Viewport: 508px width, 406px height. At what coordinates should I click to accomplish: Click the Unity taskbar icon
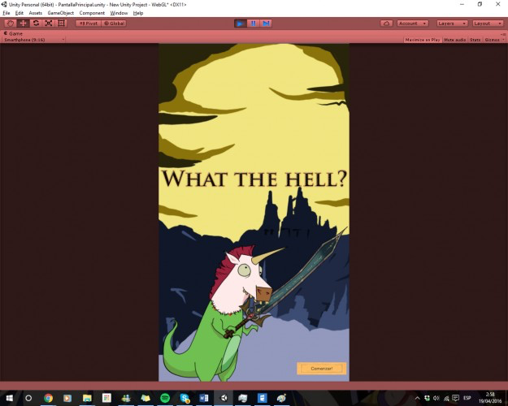224,398
